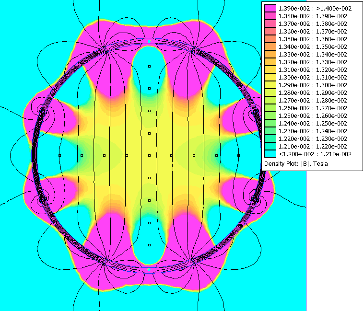364x311 pixels.
Task: Click the cyan <1.200e-002 legend swatch
Action: pyautogui.click(x=270, y=154)
